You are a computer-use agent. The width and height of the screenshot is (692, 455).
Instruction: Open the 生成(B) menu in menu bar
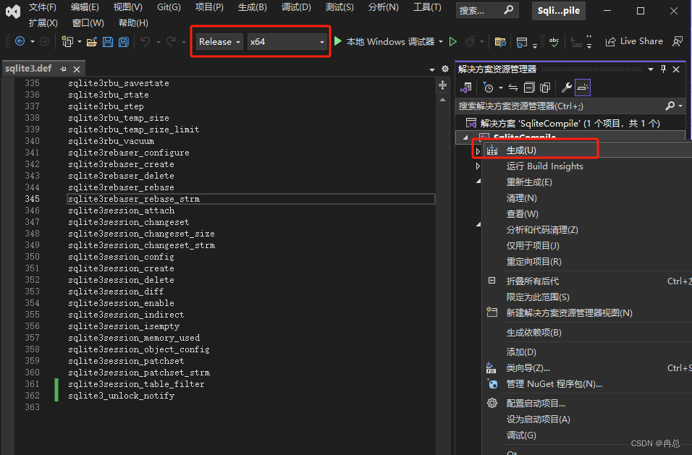[x=252, y=7]
